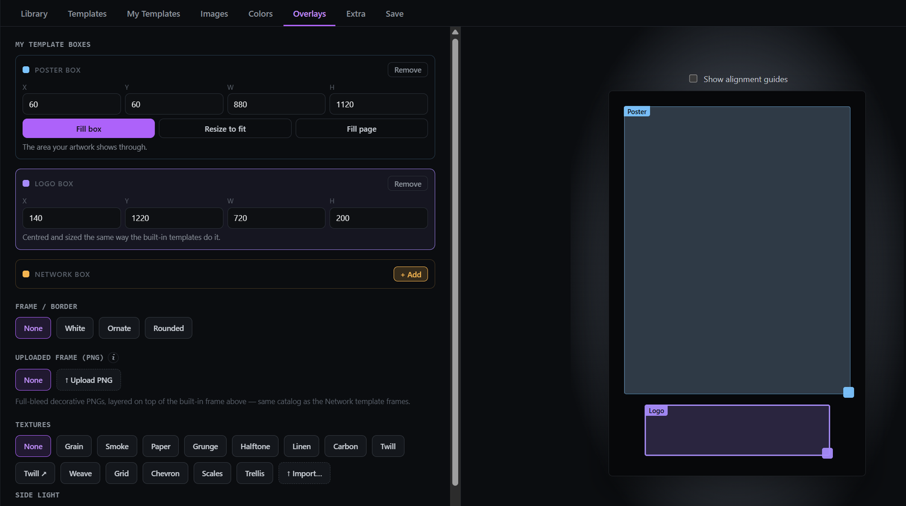The width and height of the screenshot is (906, 506).
Task: Add a Network Box
Action: pos(411,275)
